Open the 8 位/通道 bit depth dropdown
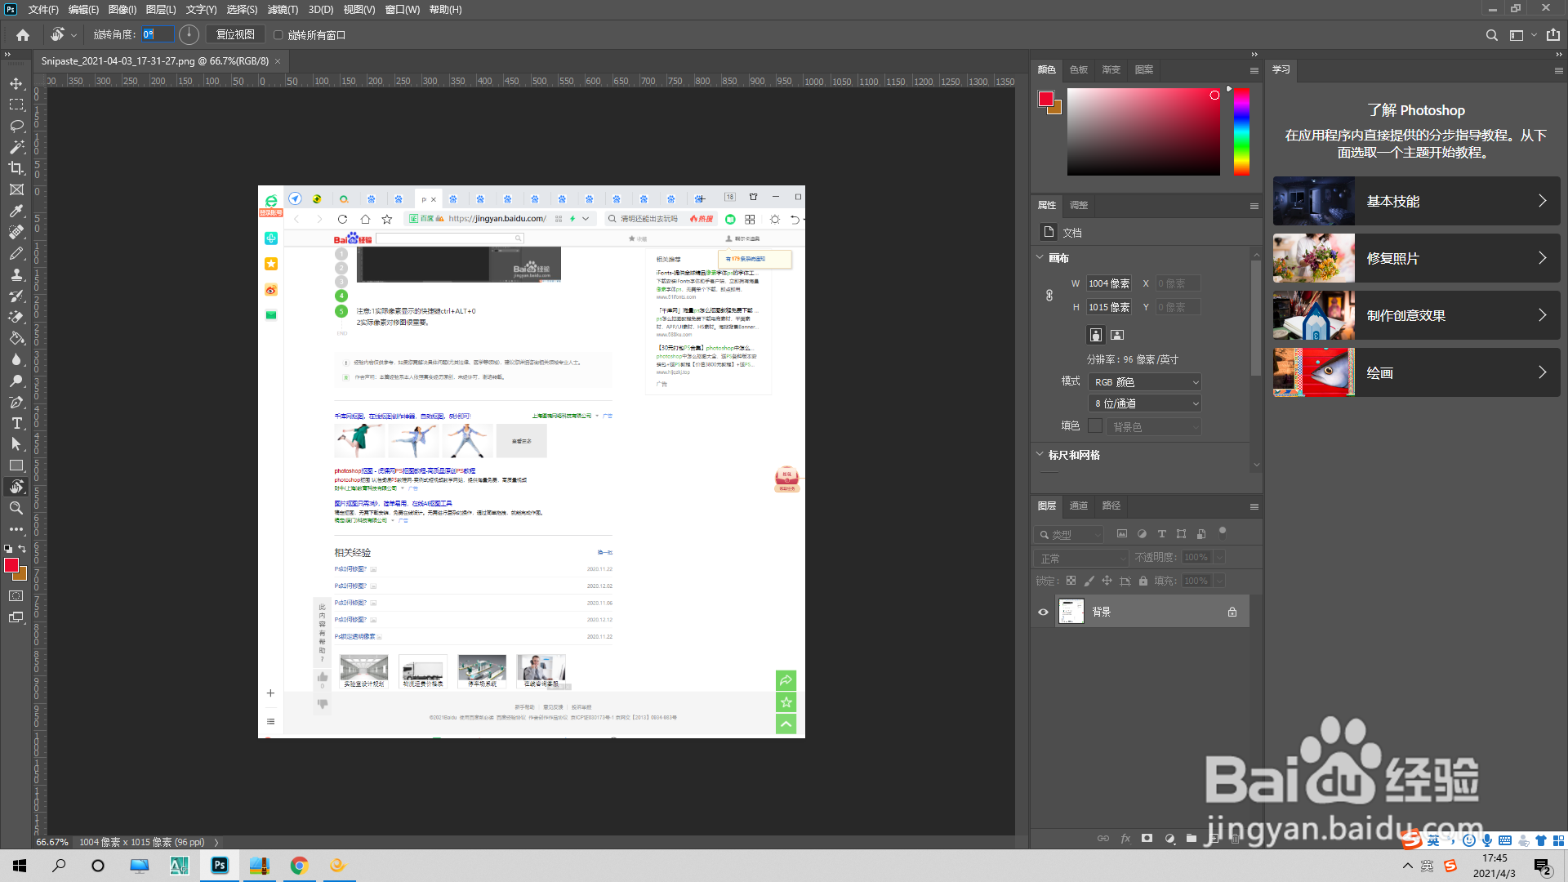The height and width of the screenshot is (882, 1568). [x=1147, y=403]
